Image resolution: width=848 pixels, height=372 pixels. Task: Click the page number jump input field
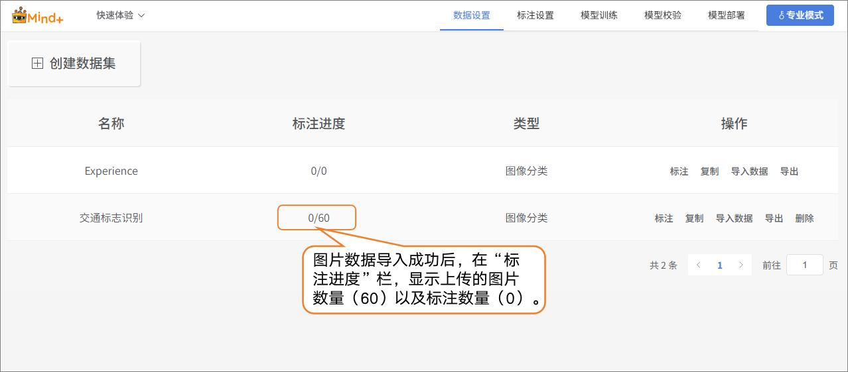click(804, 265)
